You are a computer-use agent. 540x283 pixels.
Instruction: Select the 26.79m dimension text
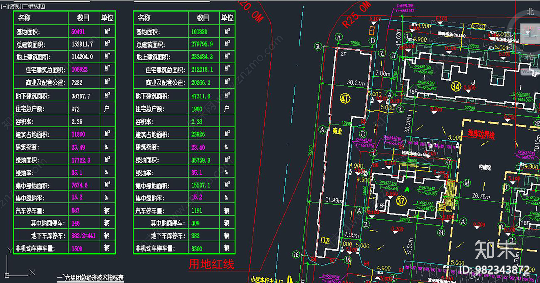(481, 196)
